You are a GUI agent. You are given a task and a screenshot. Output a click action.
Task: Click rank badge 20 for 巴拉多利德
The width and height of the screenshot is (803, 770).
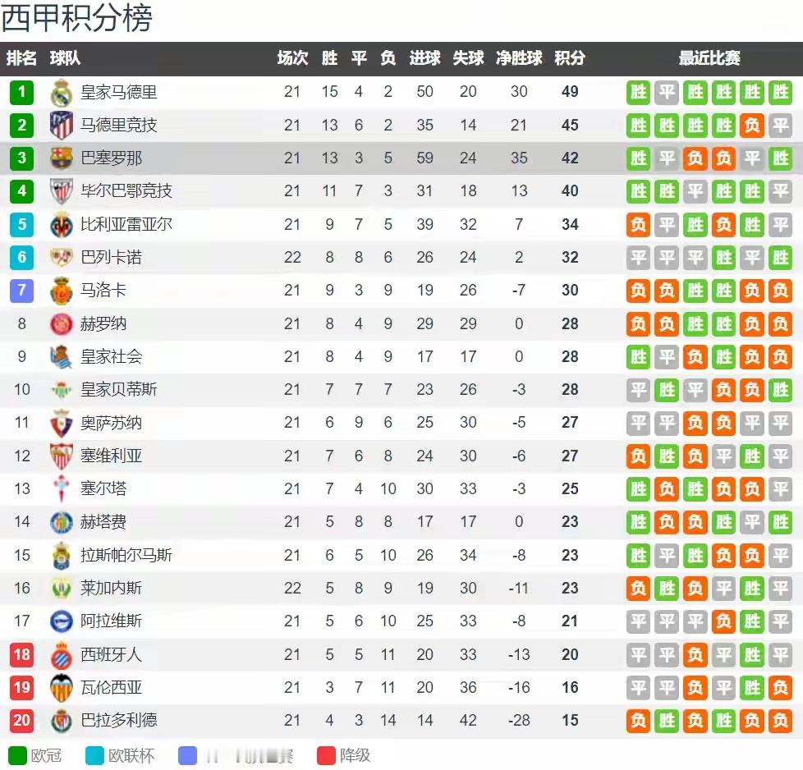[x=21, y=721]
